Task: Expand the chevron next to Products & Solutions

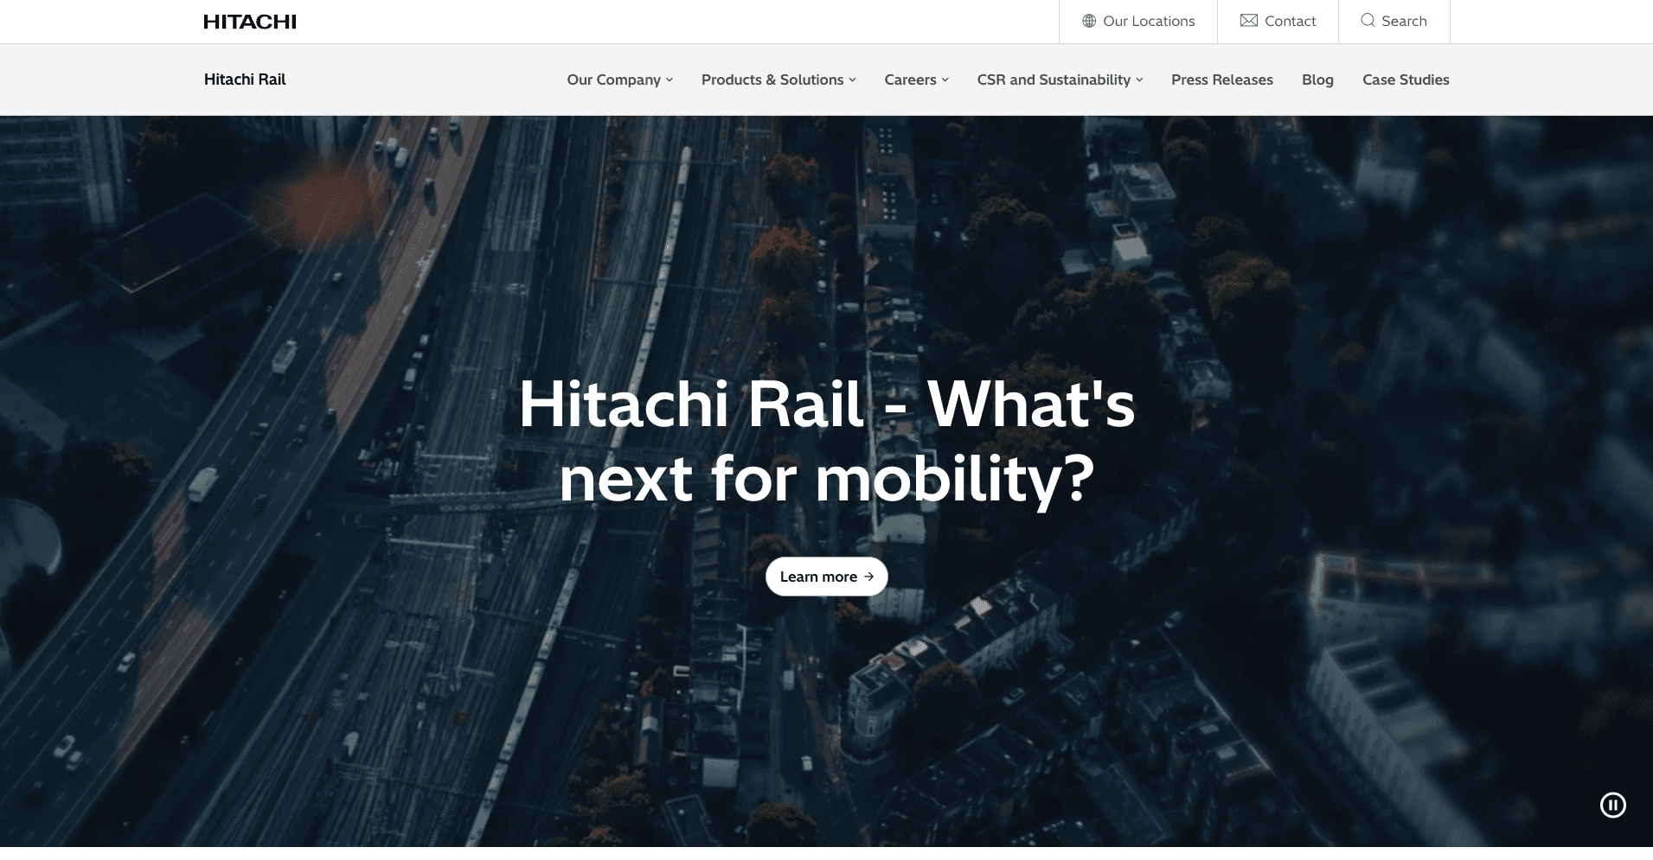Action: 852,80
